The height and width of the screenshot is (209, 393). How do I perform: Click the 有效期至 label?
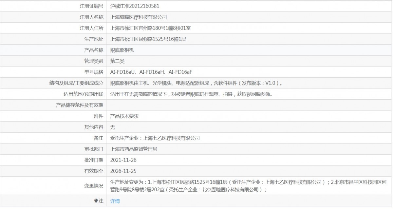tap(94, 171)
